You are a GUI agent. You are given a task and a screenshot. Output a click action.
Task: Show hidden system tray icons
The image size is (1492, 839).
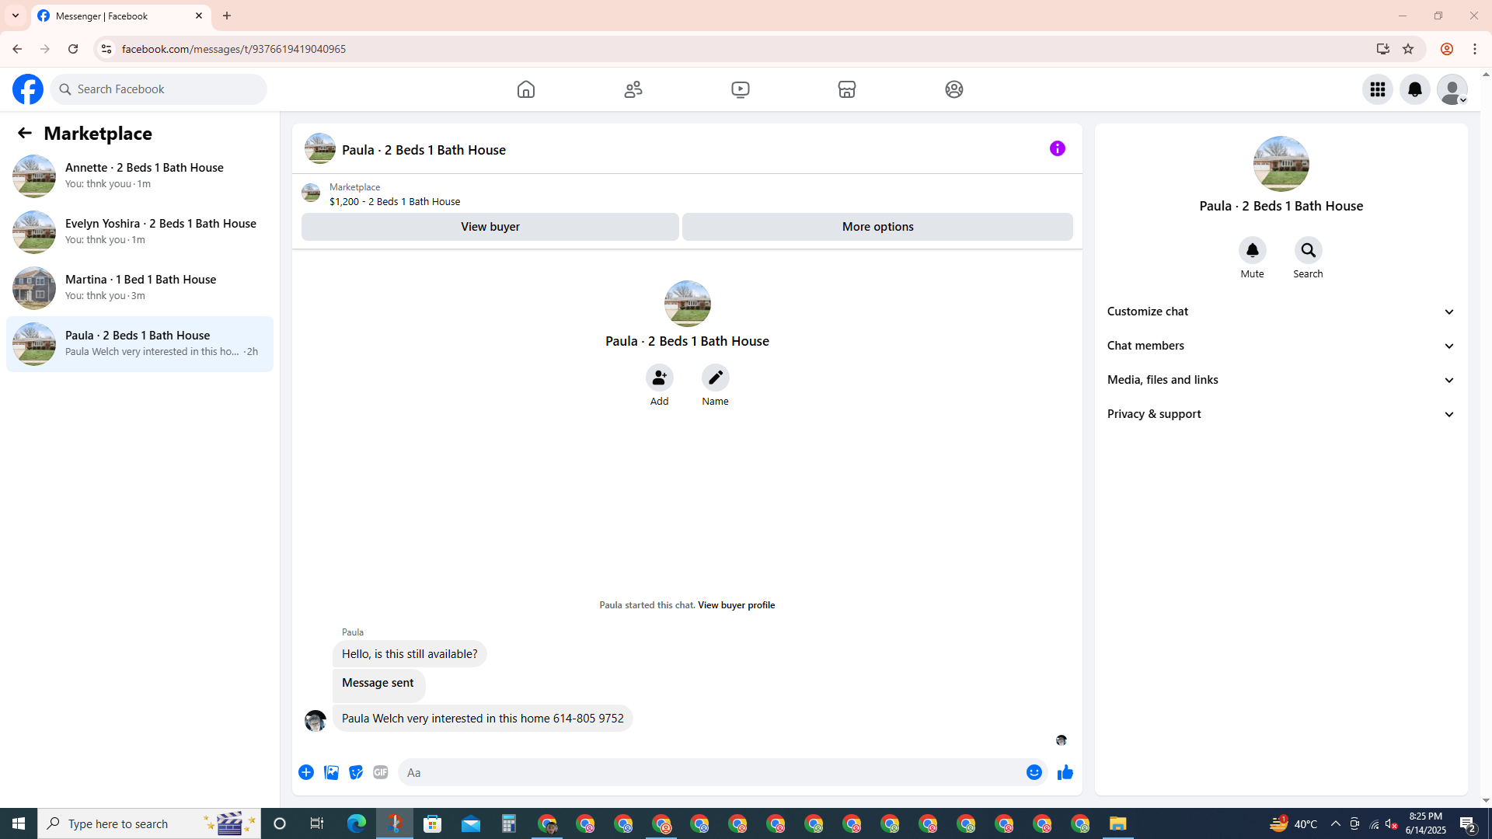click(1335, 823)
